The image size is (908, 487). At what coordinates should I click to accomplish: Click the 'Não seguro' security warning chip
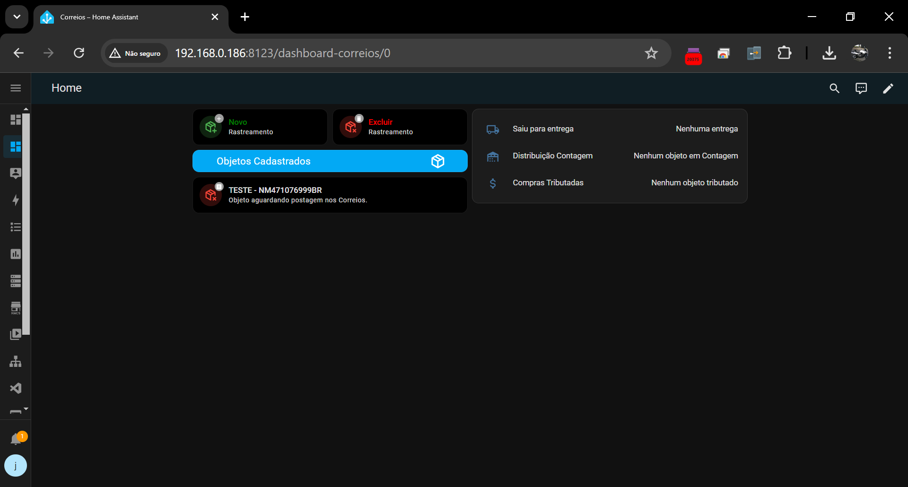coord(135,53)
